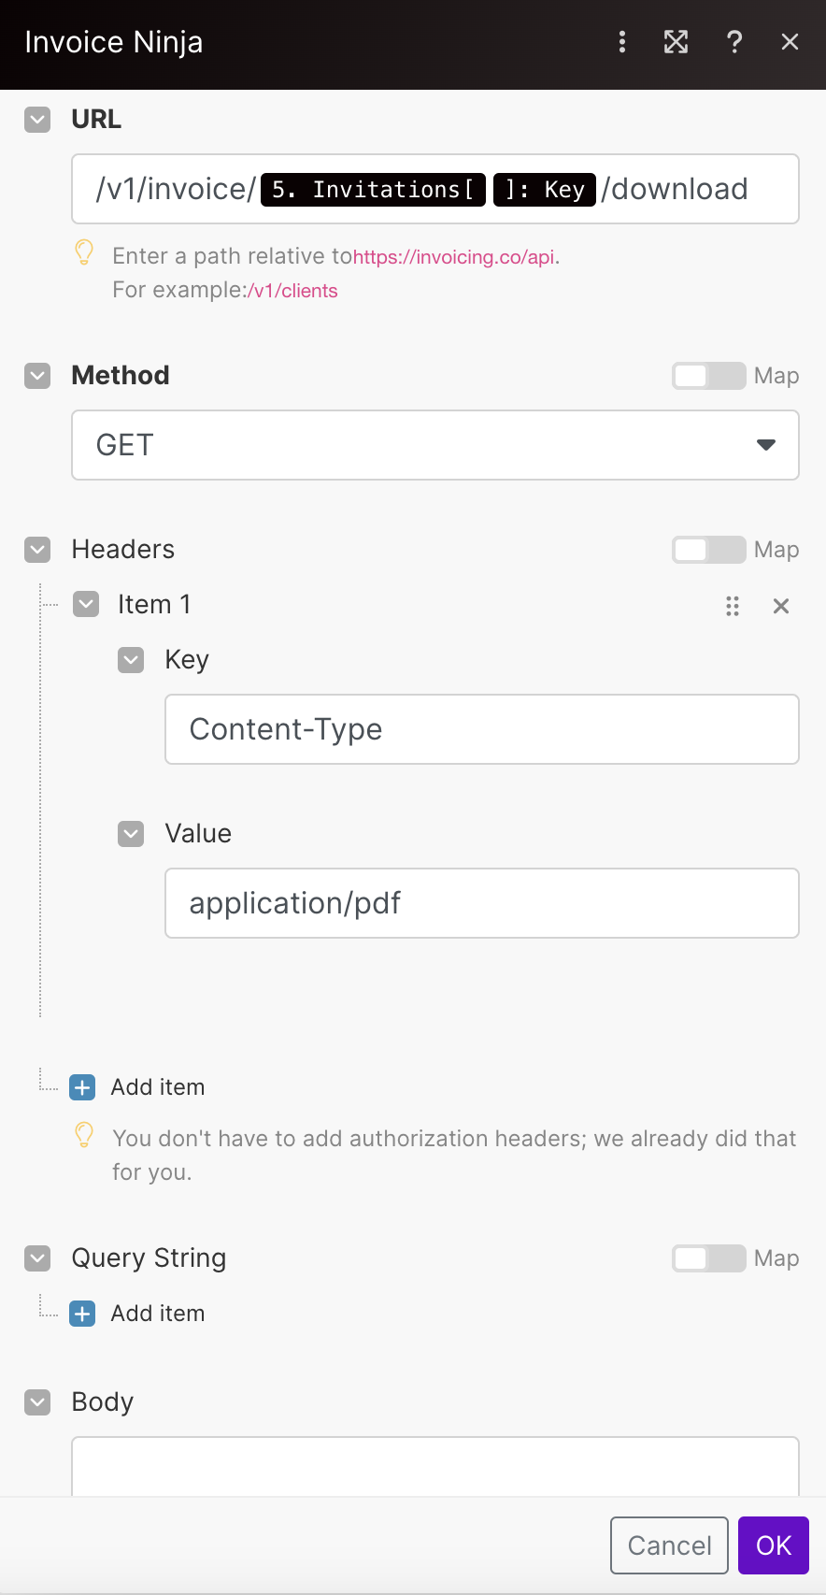Toggle the Map switch for Method
Image resolution: width=826 pixels, height=1595 pixels.
(709, 376)
